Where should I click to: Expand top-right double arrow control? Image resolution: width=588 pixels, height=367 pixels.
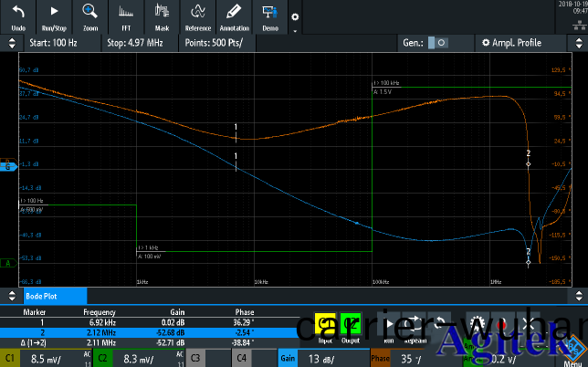point(577,43)
